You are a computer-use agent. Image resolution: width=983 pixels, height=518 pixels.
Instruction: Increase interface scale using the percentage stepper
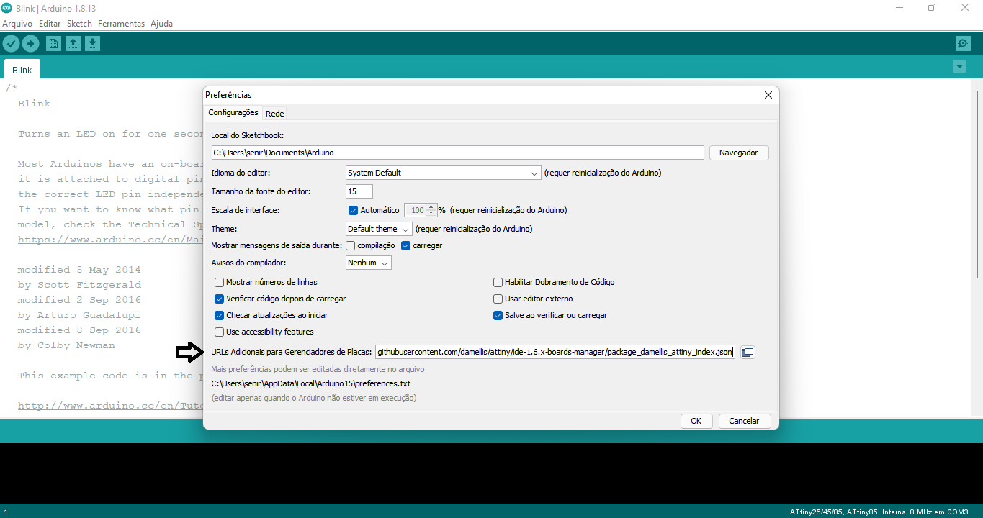pyautogui.click(x=430, y=206)
